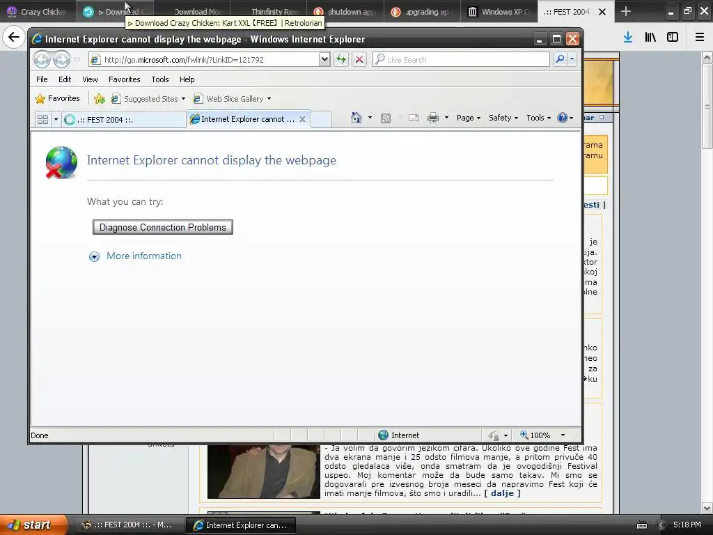The image size is (713, 535).
Task: Click the IE Forward arrow button
Action: (61, 59)
